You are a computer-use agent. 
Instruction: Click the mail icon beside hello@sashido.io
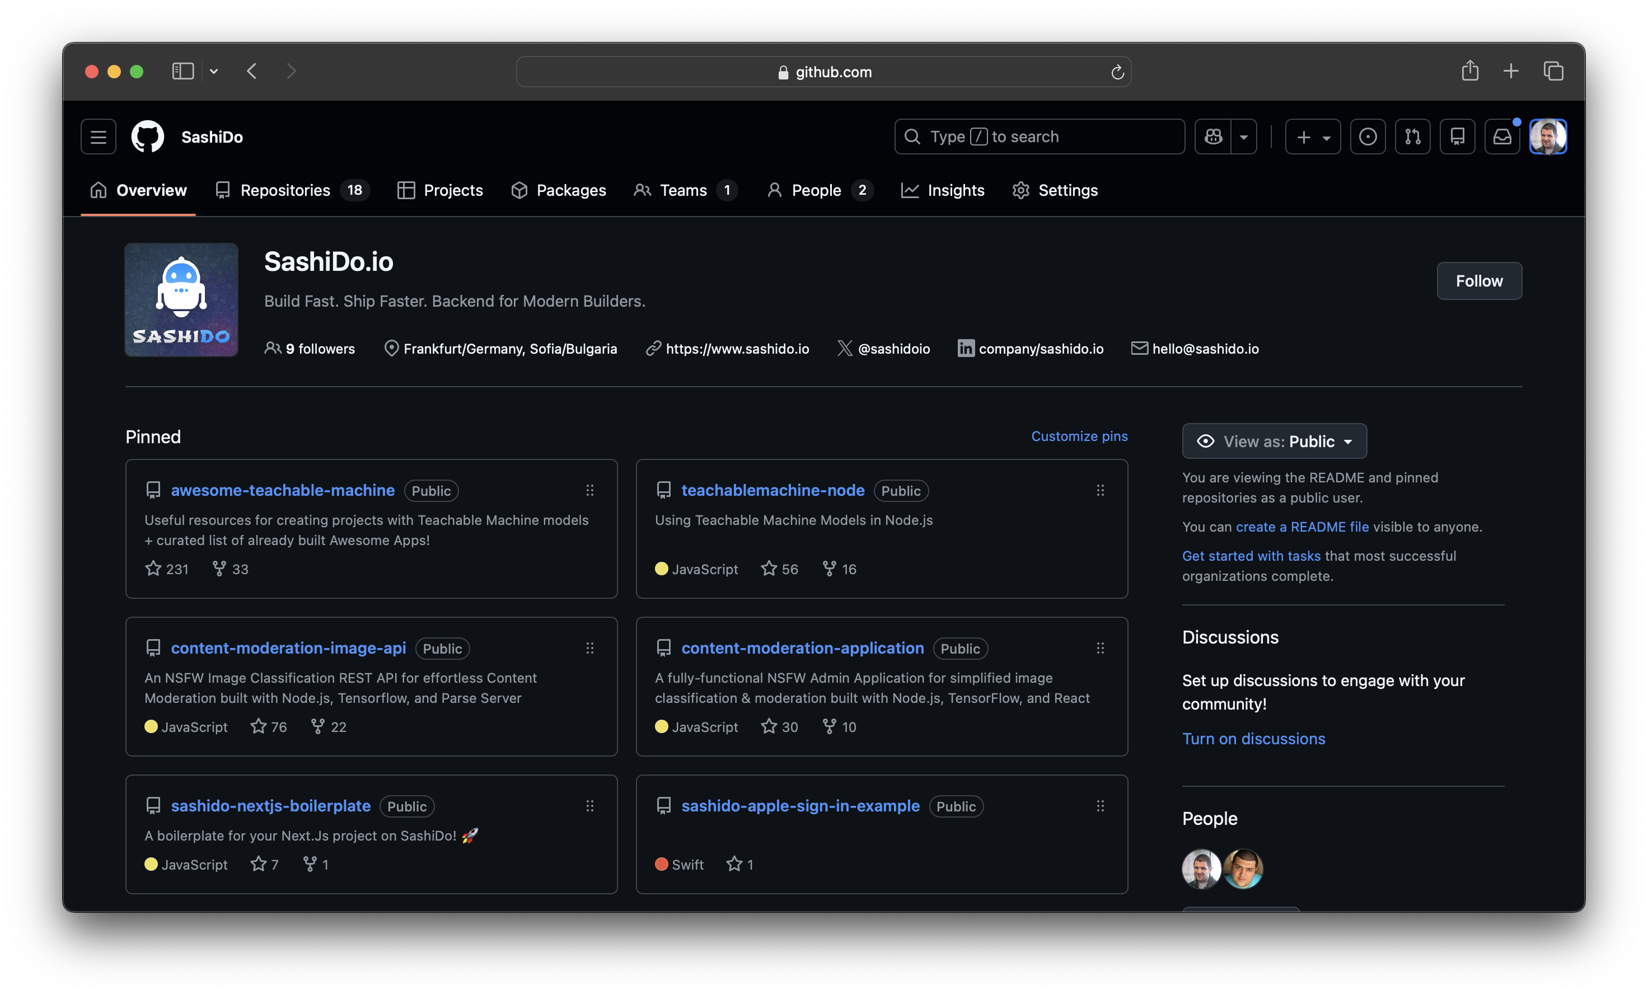coord(1140,349)
